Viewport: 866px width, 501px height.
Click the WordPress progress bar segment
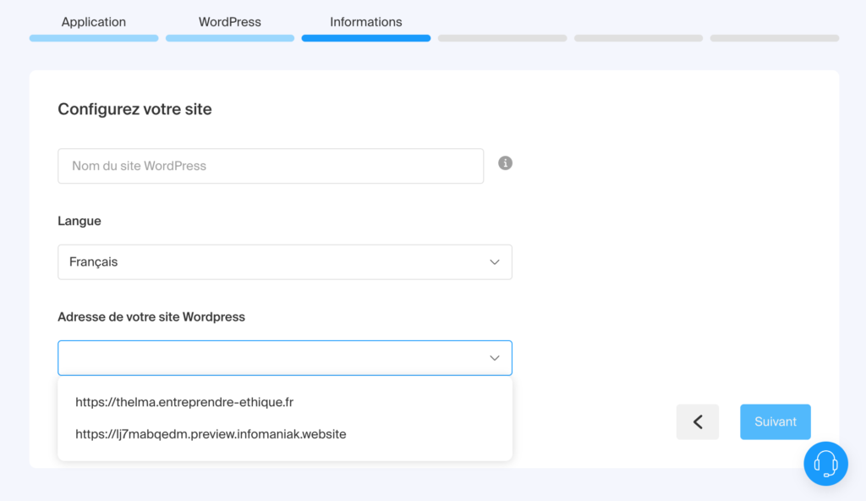click(x=230, y=38)
